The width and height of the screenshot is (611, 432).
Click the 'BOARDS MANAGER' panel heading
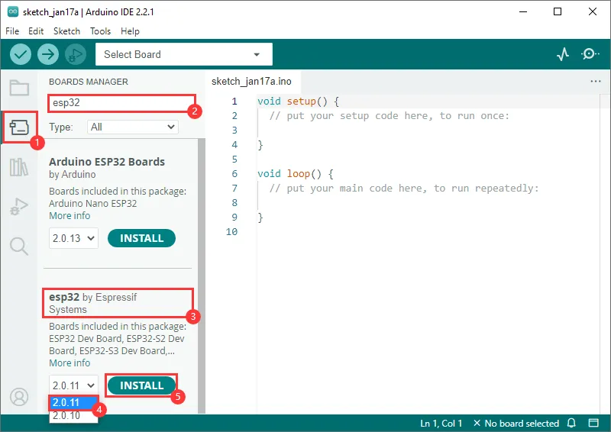(89, 82)
